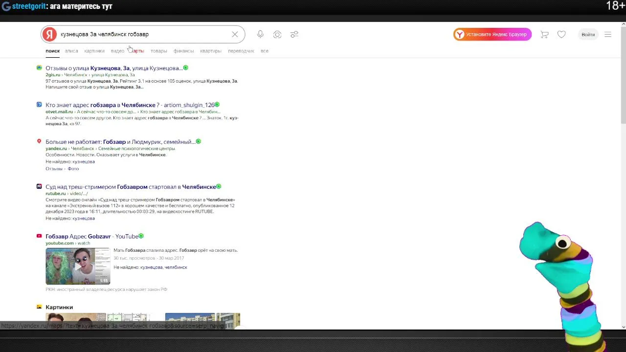Click green badge beside 2gis result title
This screenshot has height=352, width=626.
click(x=185, y=67)
